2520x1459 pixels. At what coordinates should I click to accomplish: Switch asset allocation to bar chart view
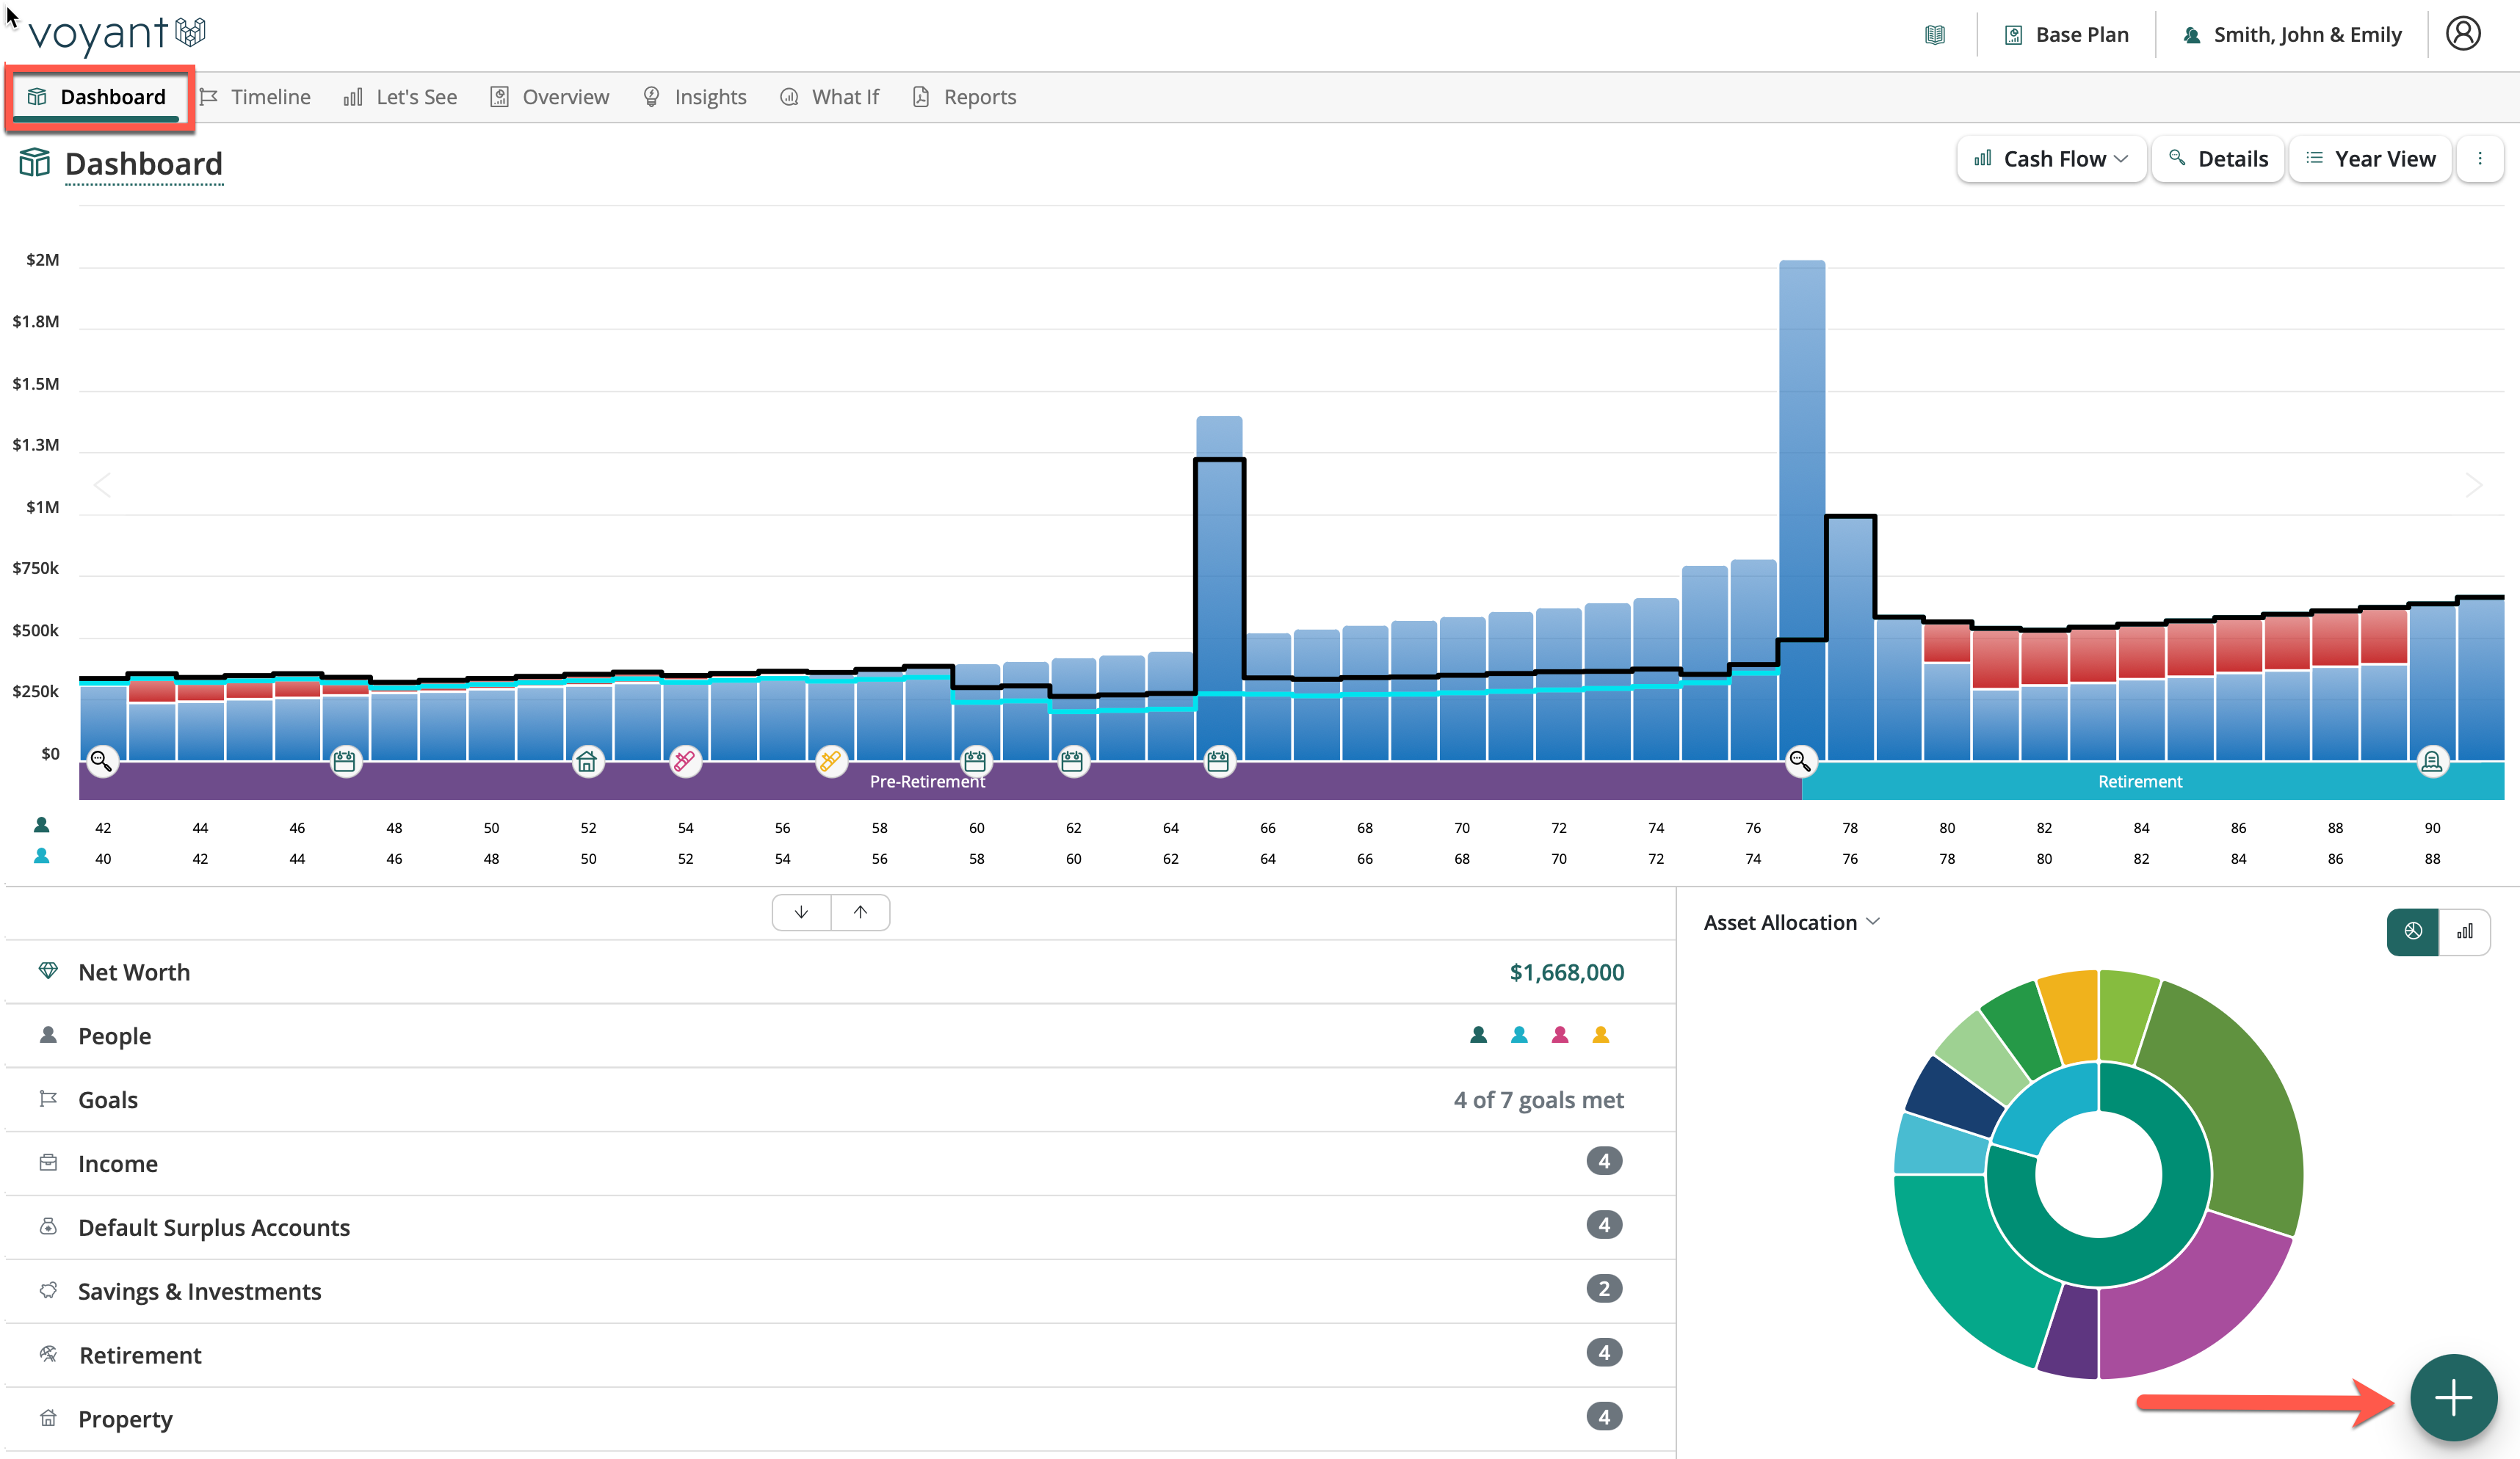[2465, 931]
